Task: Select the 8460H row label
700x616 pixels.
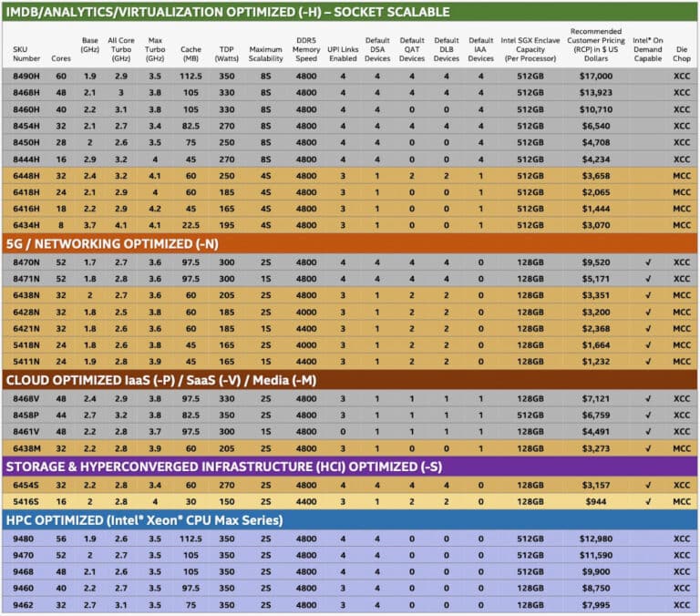Action: pos(26,109)
